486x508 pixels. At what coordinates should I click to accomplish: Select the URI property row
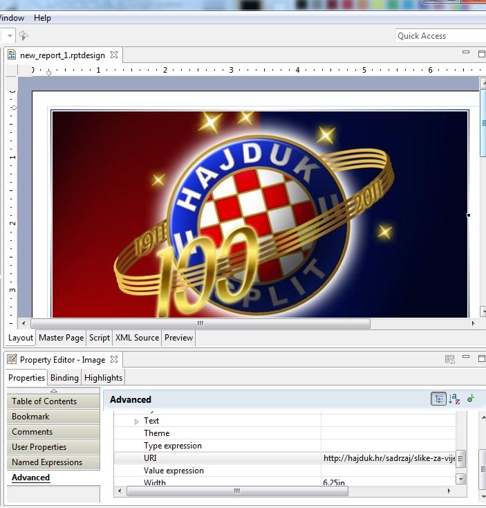click(285, 458)
